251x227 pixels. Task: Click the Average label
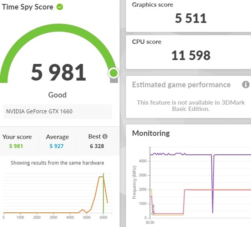click(57, 137)
